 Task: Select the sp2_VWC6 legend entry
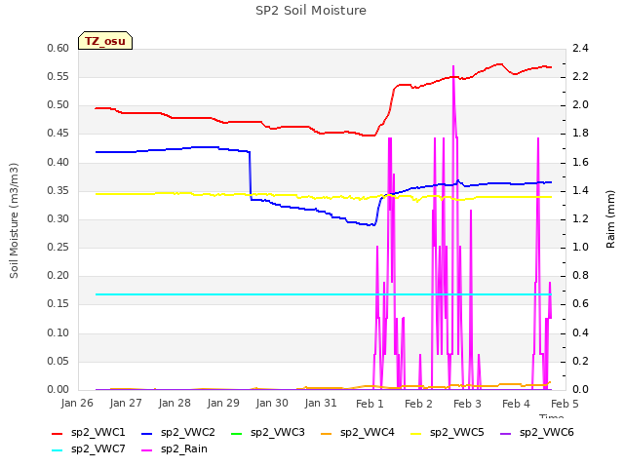537,433
